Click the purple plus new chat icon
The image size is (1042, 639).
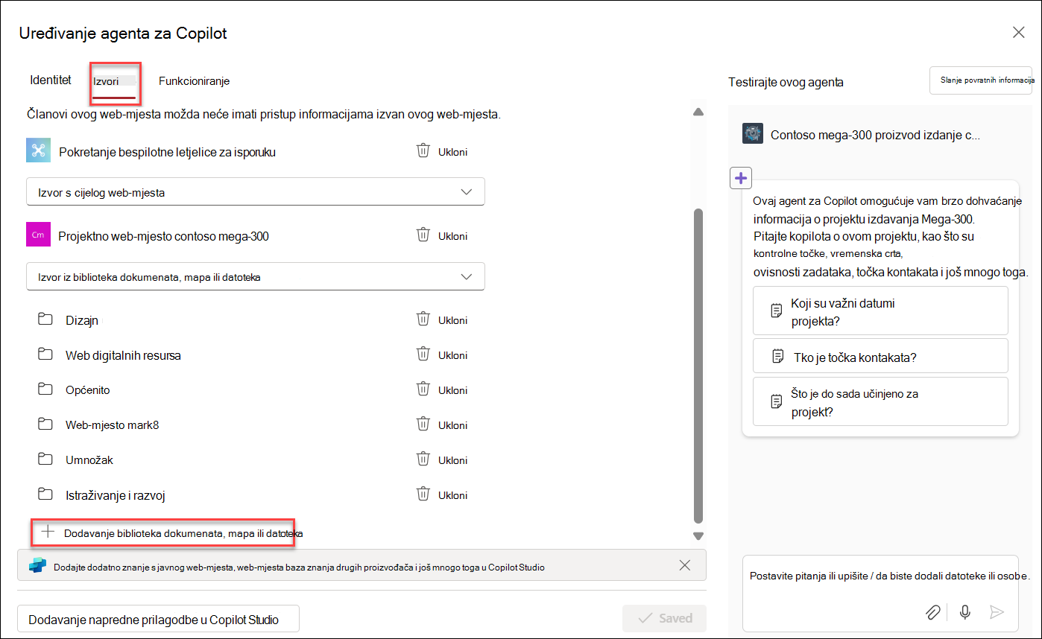pos(741,178)
